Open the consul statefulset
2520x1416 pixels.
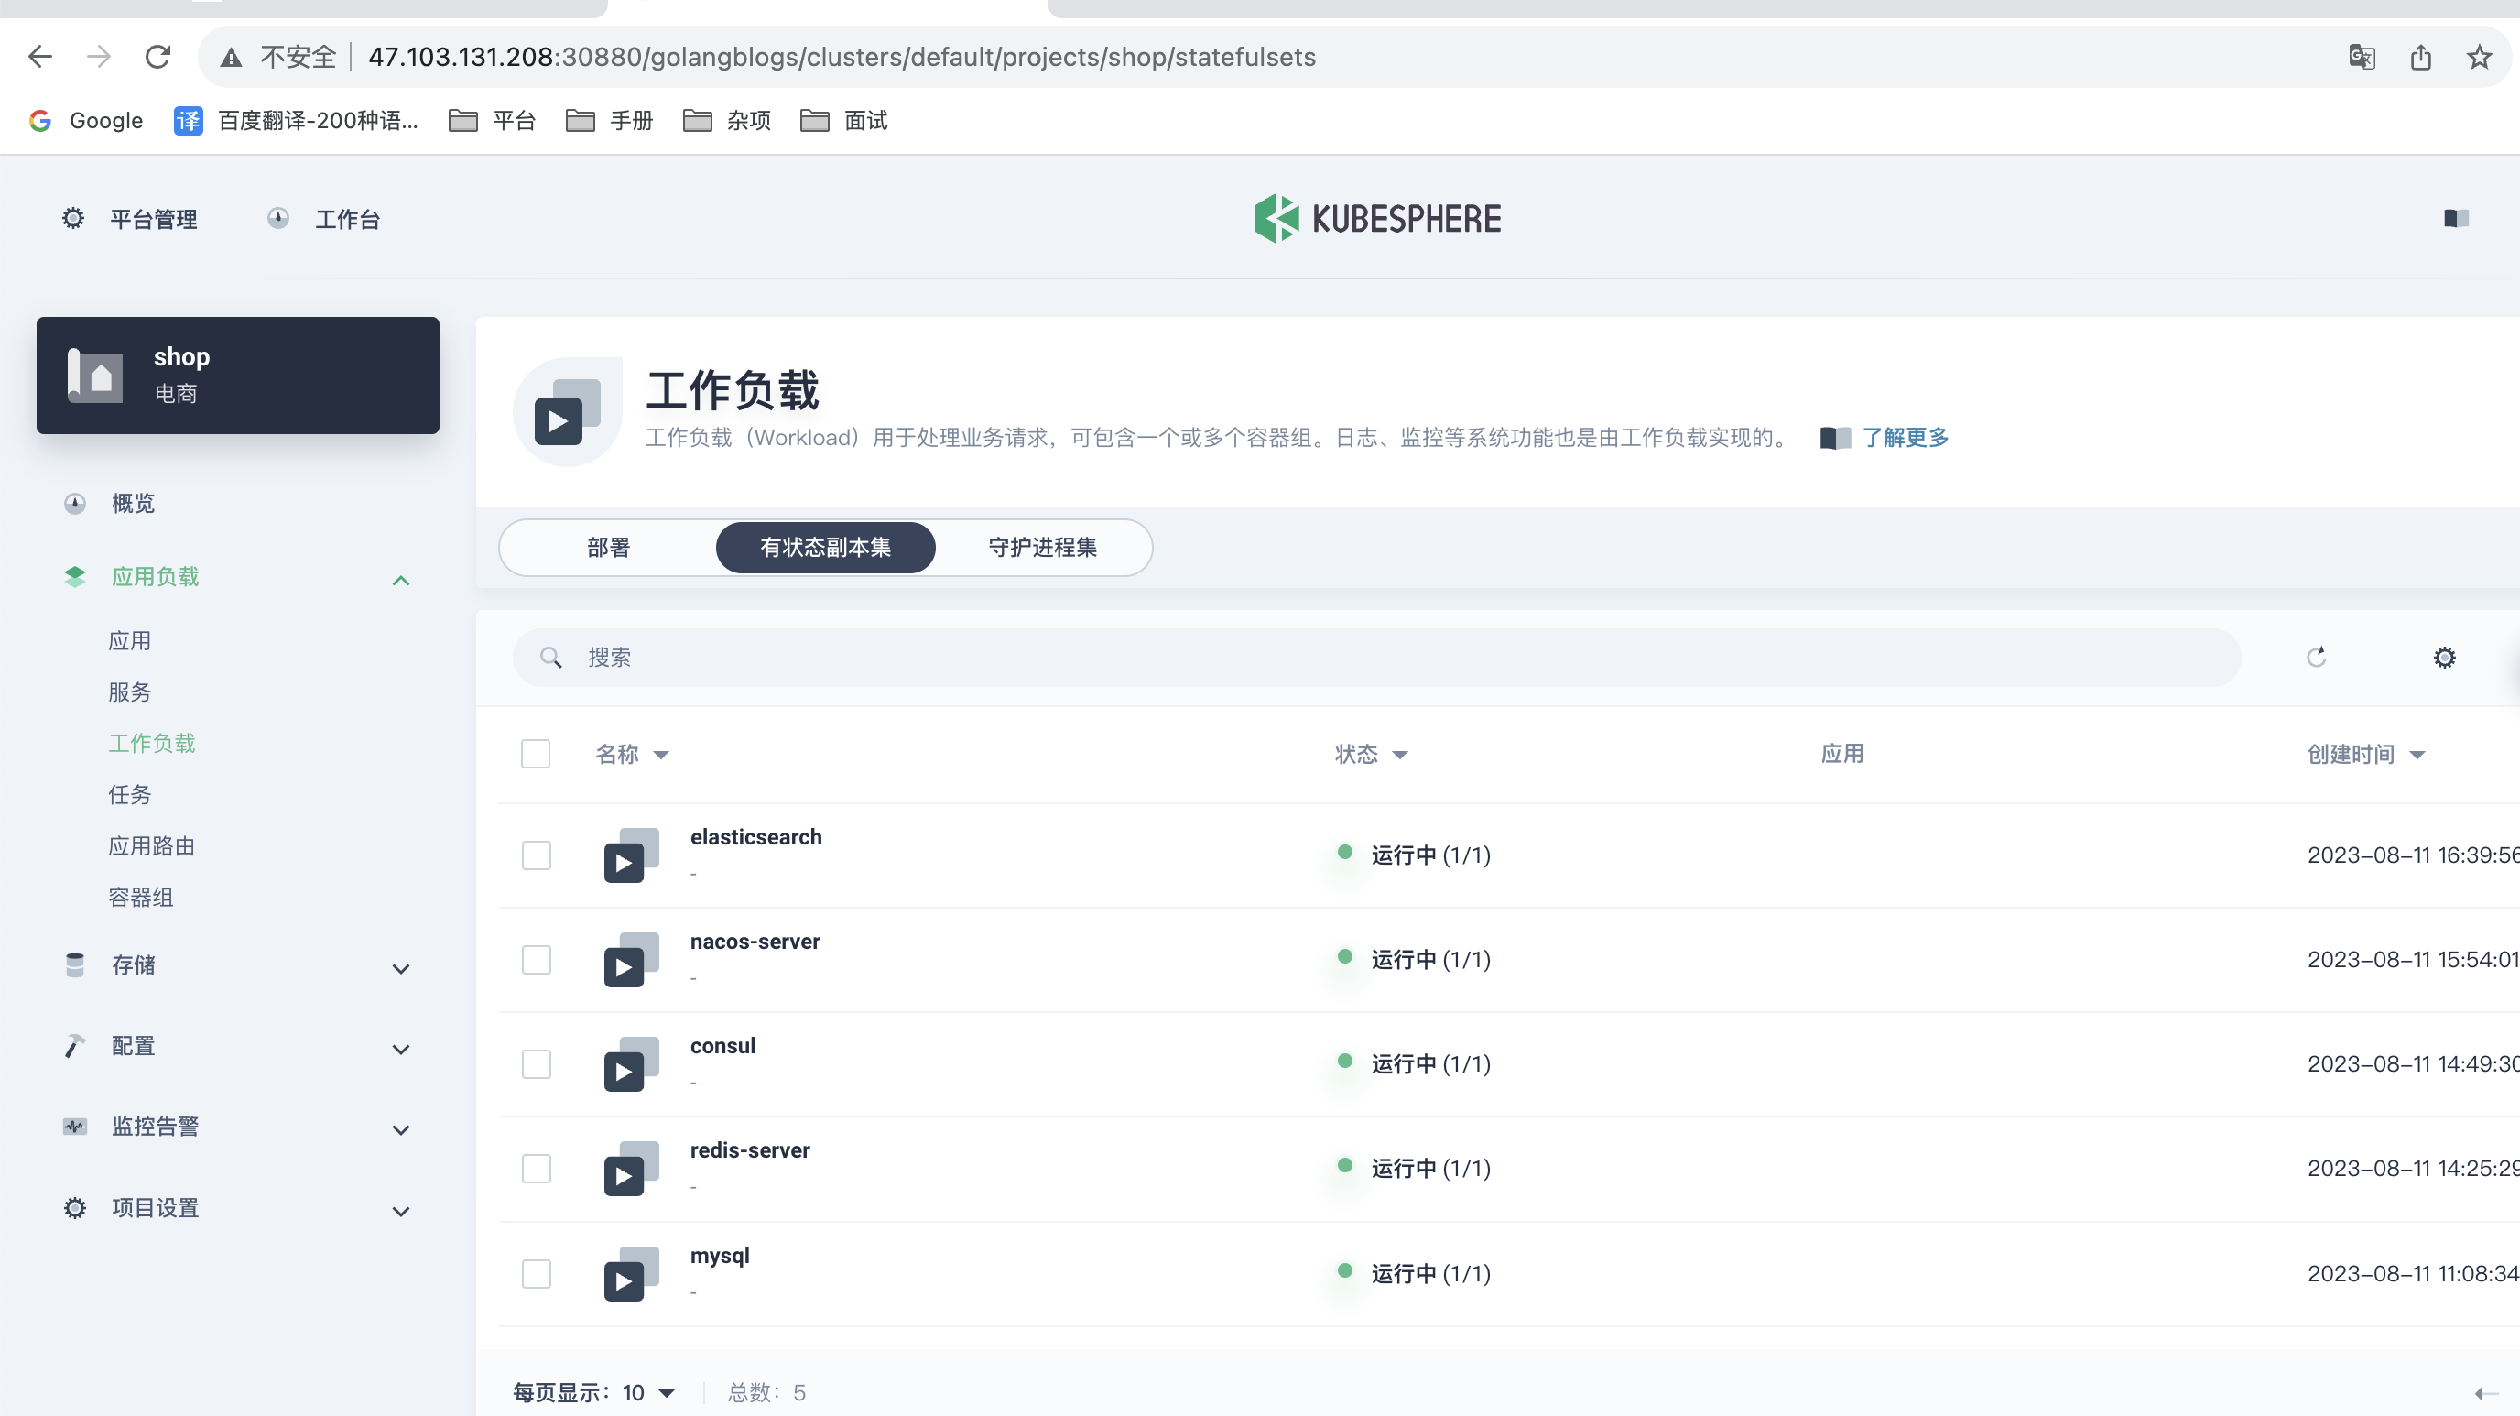click(x=722, y=1045)
